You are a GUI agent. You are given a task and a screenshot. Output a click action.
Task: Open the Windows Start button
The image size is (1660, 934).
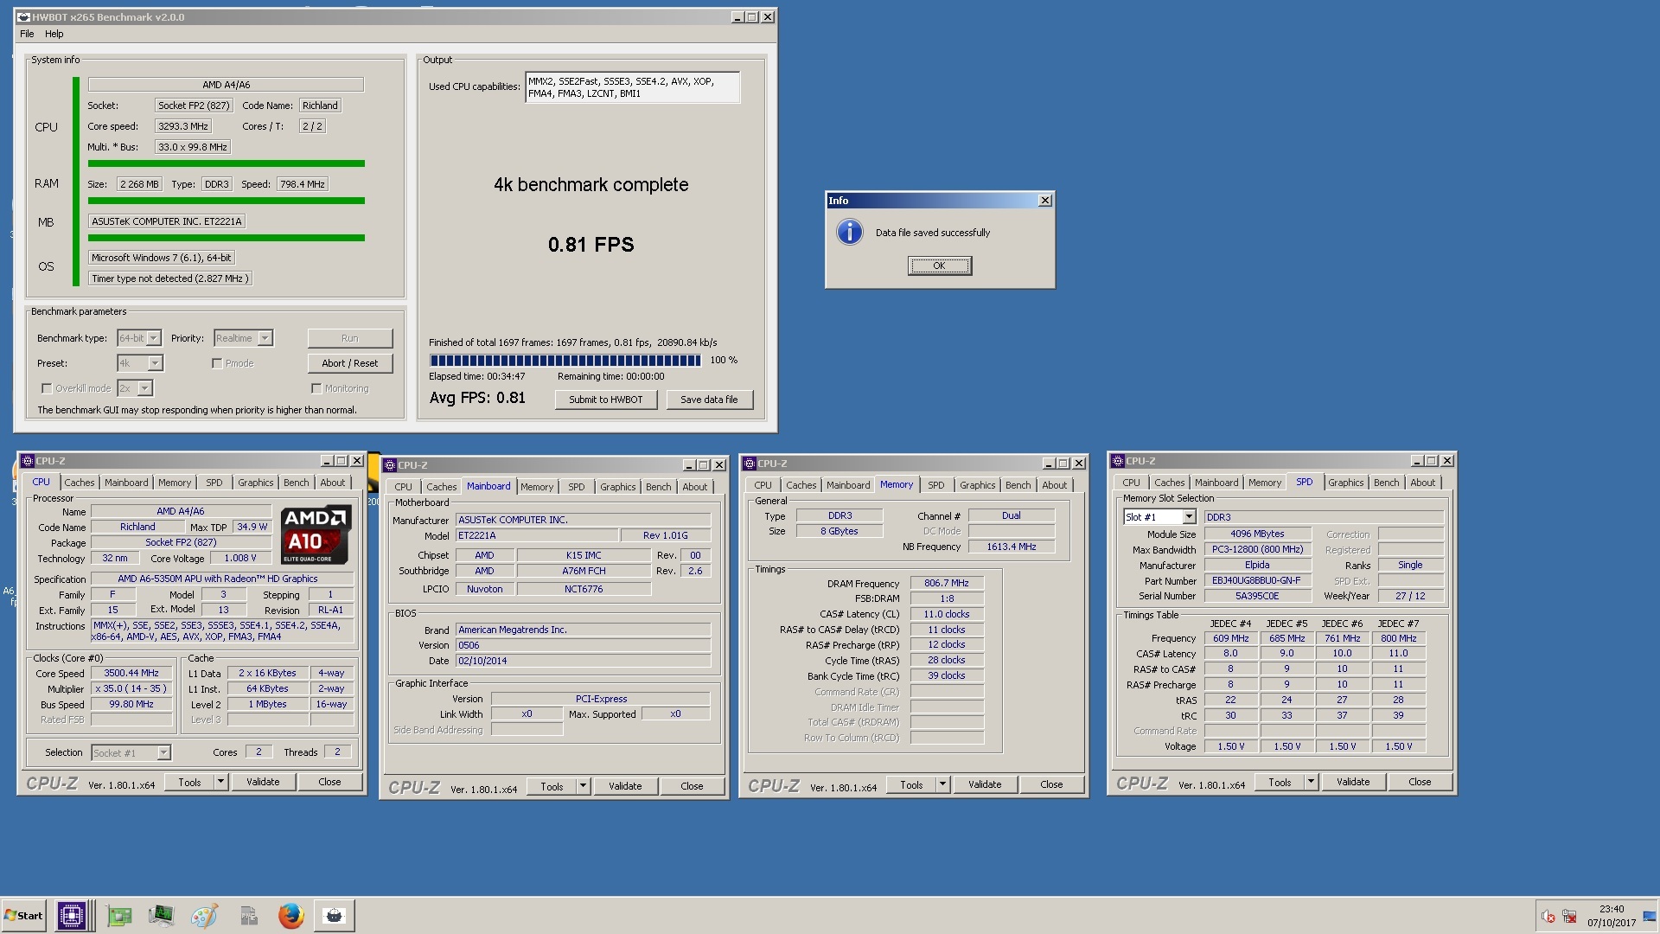point(24,915)
